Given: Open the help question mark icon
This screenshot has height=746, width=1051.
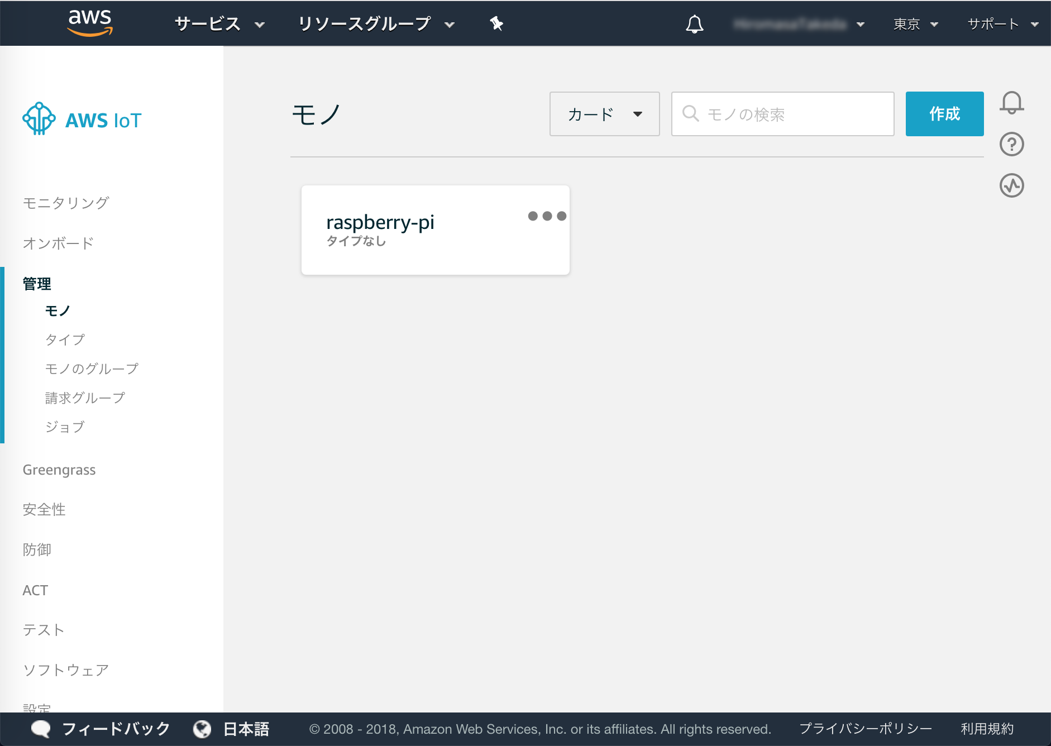Looking at the screenshot, I should pyautogui.click(x=1011, y=144).
